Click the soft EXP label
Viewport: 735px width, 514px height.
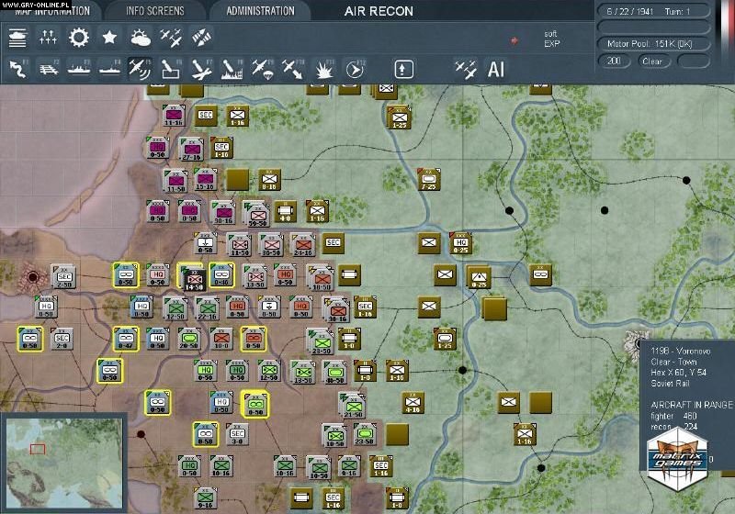(551, 39)
